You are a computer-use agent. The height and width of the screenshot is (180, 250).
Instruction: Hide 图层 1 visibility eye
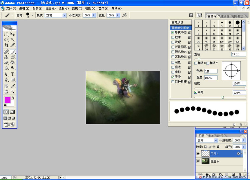click(x=198, y=154)
